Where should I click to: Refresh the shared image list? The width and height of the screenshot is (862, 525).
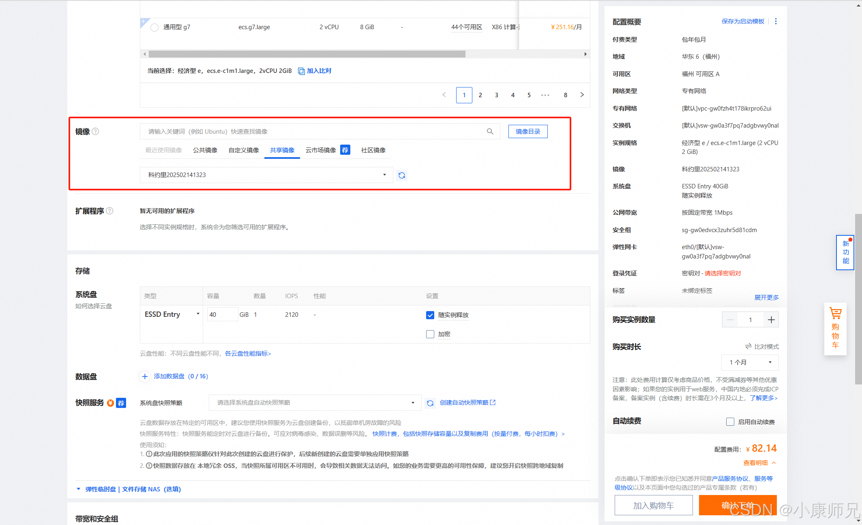tap(401, 175)
